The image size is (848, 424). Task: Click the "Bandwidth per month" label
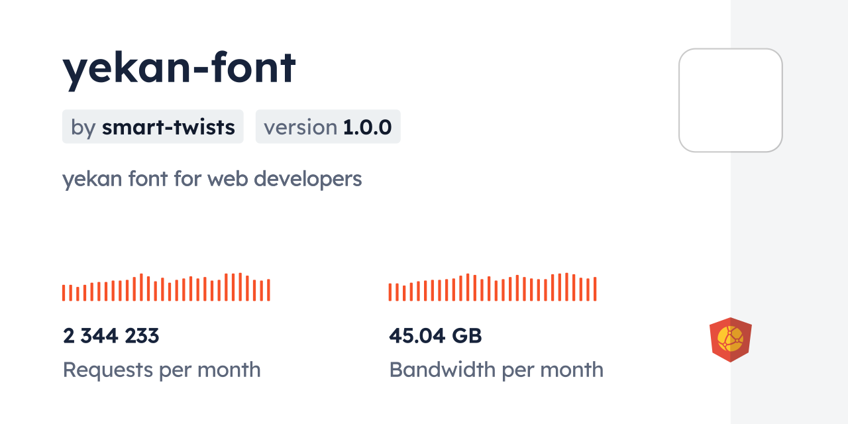[x=496, y=370]
